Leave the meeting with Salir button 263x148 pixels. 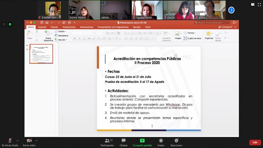click(x=255, y=142)
